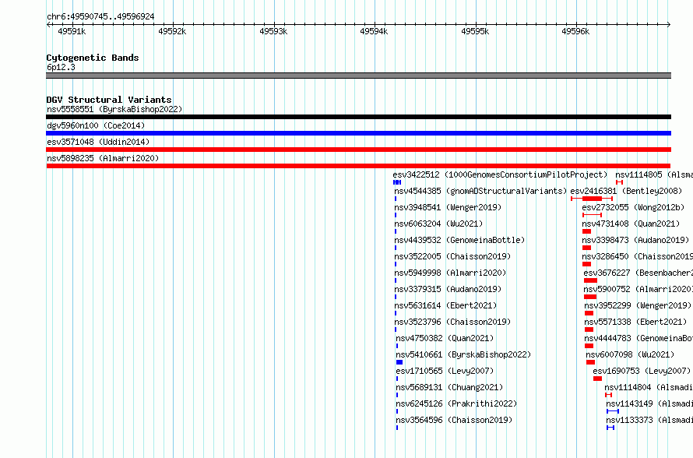This screenshot has width=693, height=458.
Task: Click nsv5900752 Almarri2020 label
Action: coord(638,289)
